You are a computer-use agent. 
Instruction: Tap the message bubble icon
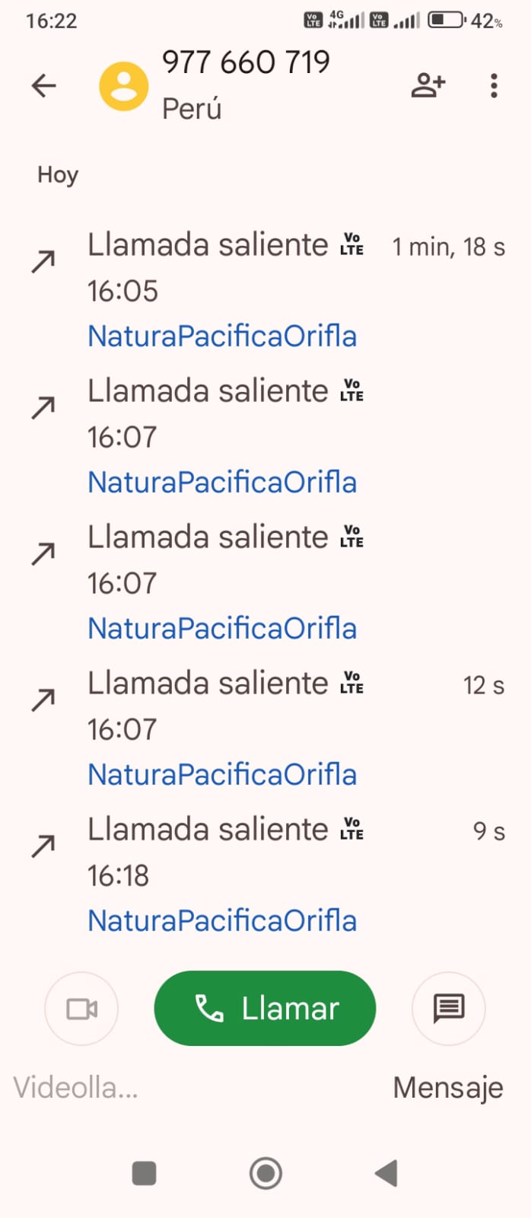coord(448,1009)
